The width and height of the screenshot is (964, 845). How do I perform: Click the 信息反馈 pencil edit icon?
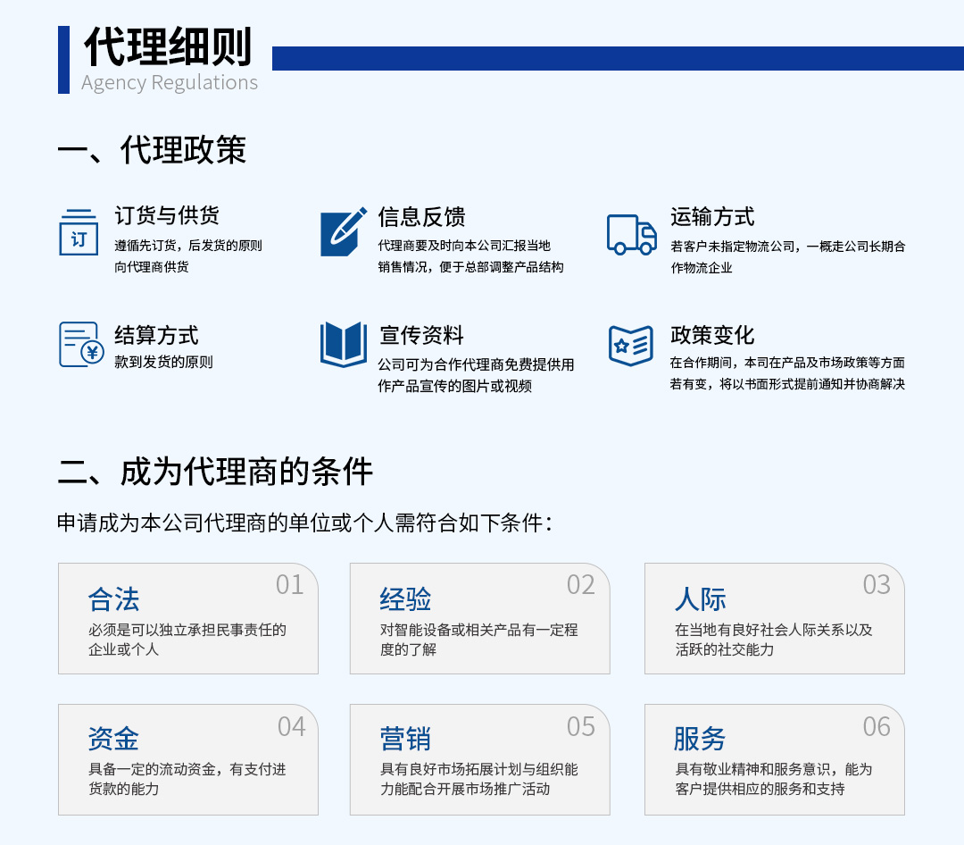(344, 232)
